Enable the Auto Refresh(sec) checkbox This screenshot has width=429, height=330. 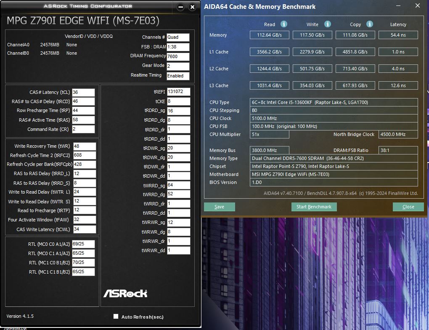coord(116,316)
